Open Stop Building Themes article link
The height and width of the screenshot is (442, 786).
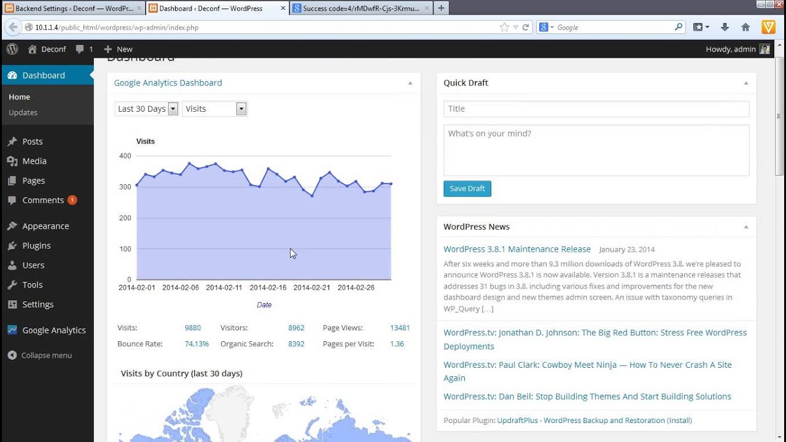(587, 397)
